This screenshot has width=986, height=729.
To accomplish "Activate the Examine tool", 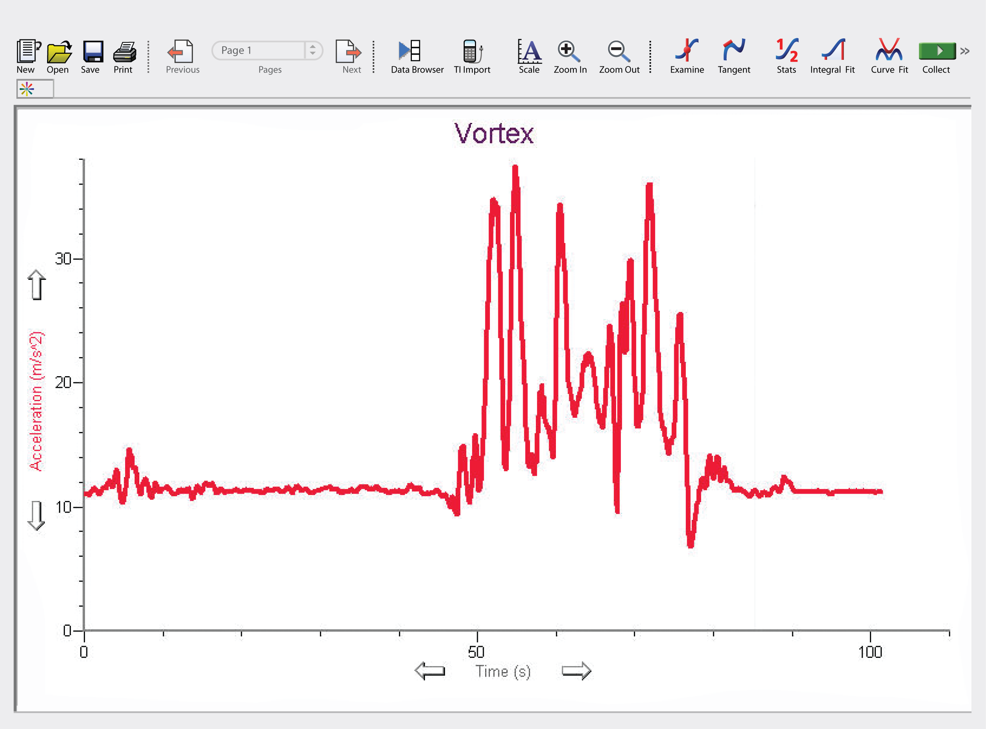I will pyautogui.click(x=687, y=50).
